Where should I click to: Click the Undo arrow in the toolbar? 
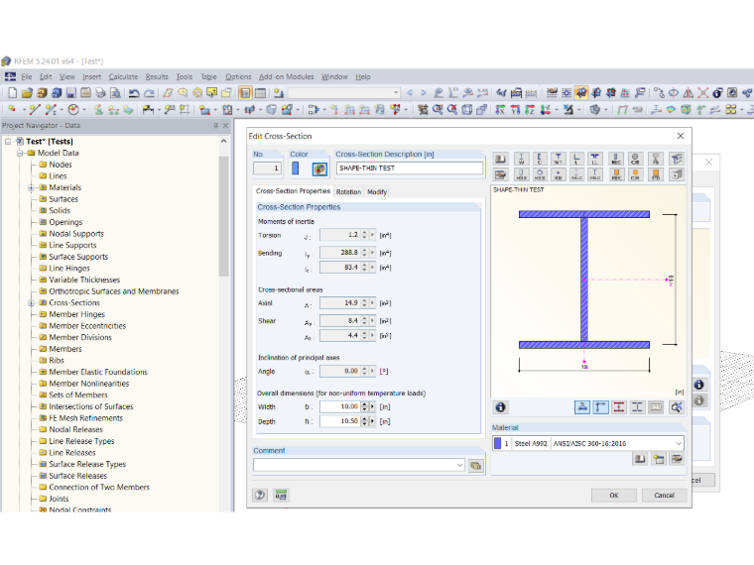click(x=134, y=93)
